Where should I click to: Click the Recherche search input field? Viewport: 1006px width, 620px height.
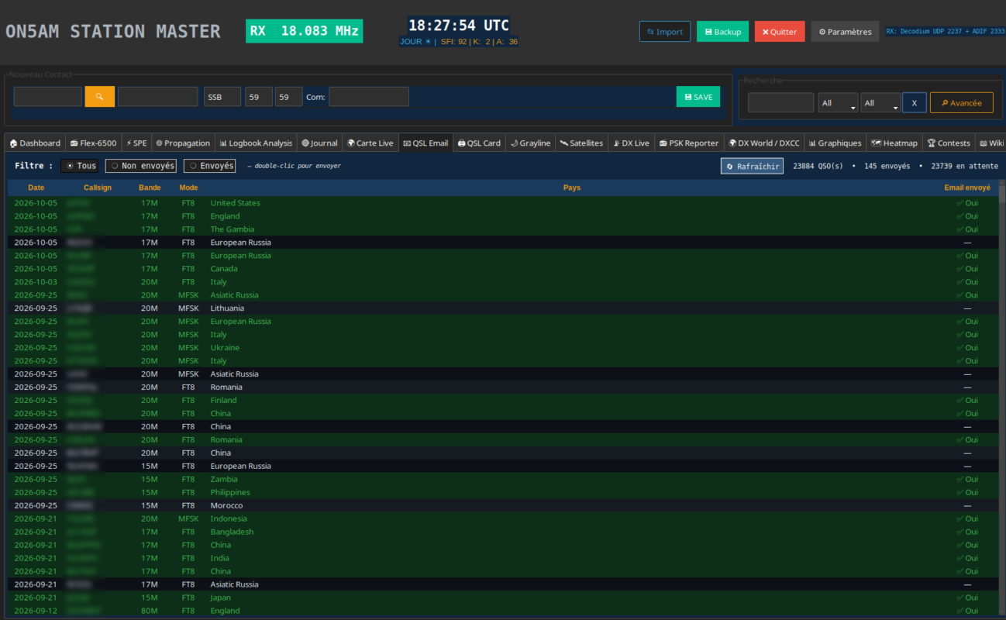780,103
